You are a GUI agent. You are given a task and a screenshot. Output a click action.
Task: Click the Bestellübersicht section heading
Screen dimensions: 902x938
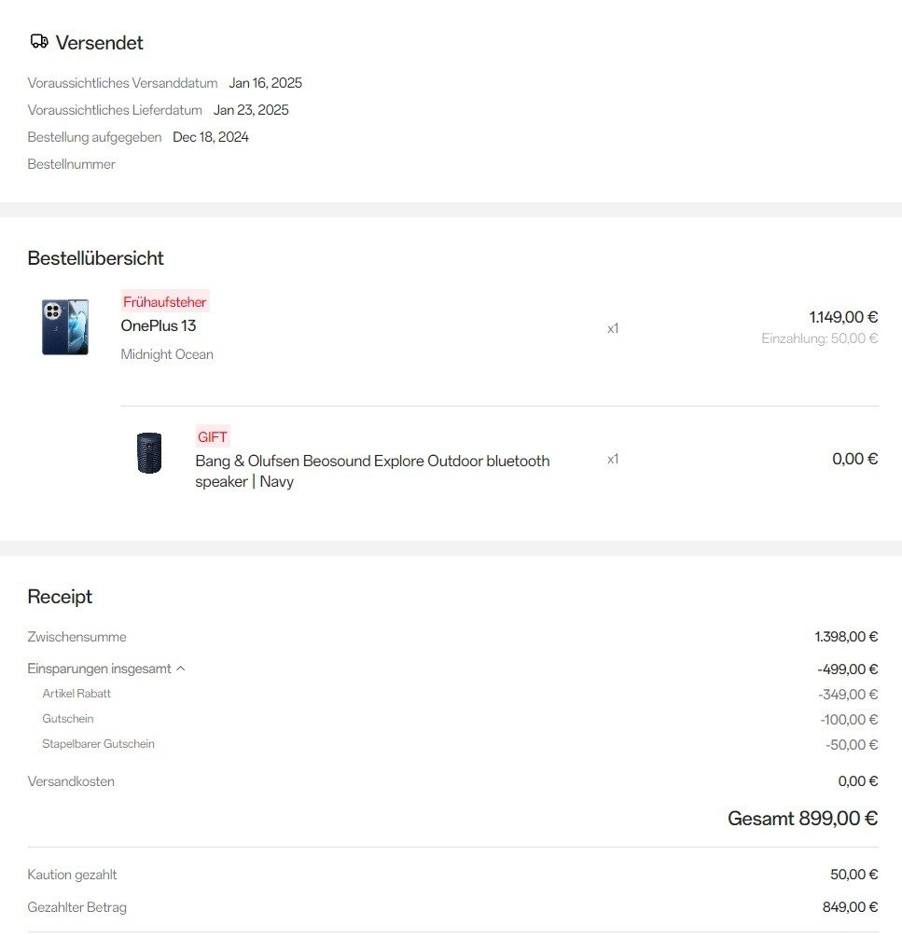click(x=95, y=258)
